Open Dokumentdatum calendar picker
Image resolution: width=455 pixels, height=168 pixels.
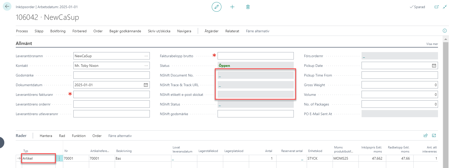click(146, 85)
